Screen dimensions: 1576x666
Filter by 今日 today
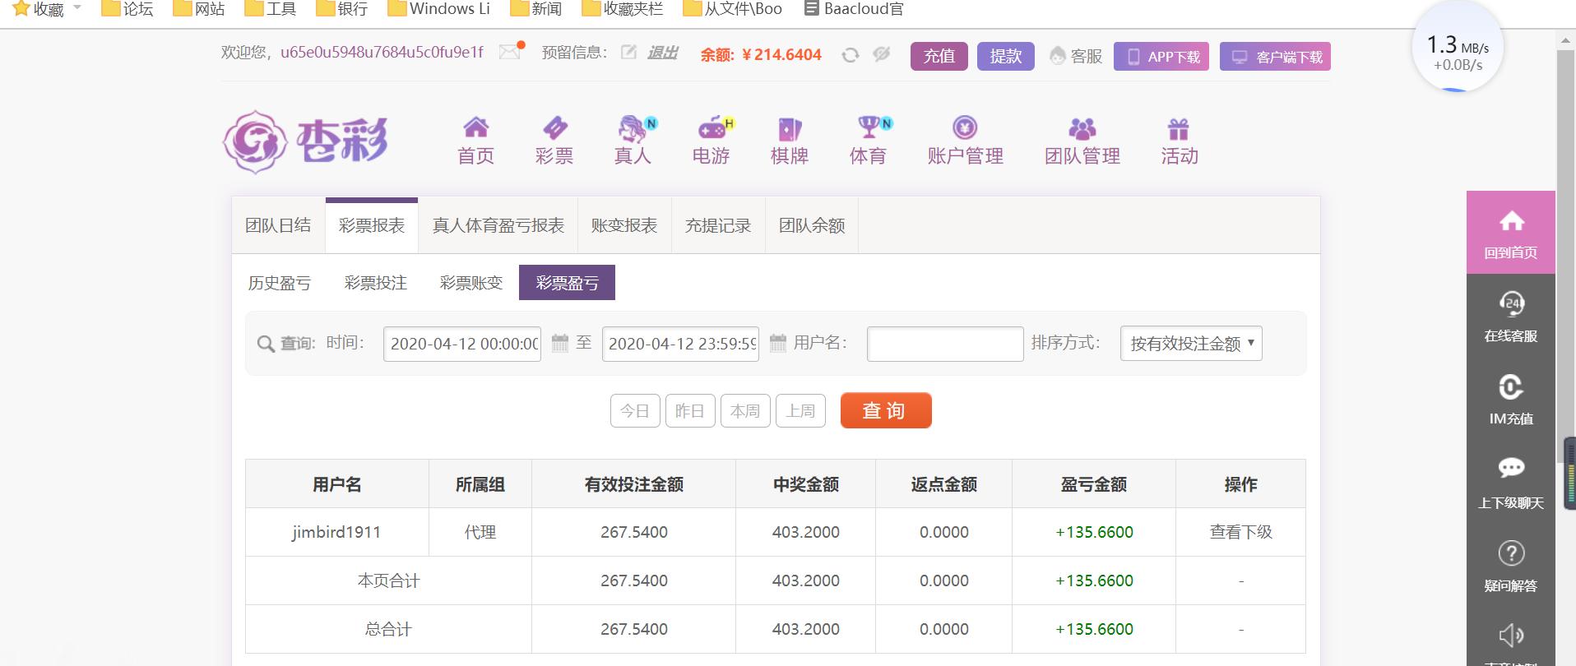635,410
